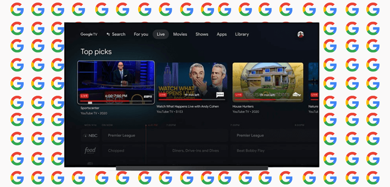Viewport: 390px width, 187px height.
Task: Click LIVE badge on House Hunters card
Action: tap(239, 95)
